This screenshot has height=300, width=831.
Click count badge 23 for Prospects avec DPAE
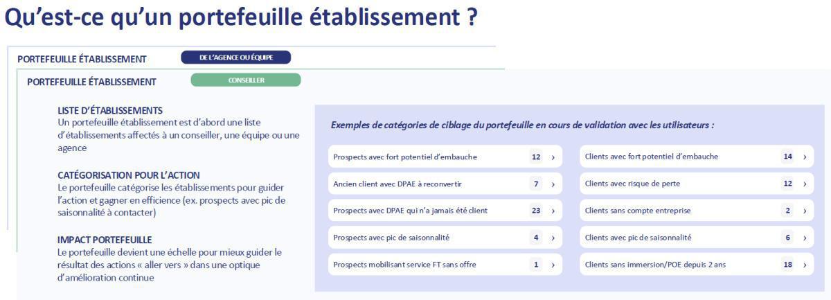click(536, 211)
